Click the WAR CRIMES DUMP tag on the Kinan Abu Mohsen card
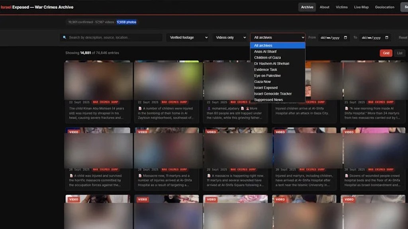Viewport: 408px width, 229px height. [105, 102]
